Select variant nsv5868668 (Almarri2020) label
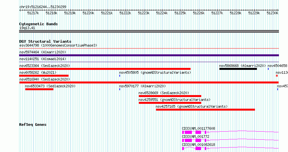 [242, 66]
